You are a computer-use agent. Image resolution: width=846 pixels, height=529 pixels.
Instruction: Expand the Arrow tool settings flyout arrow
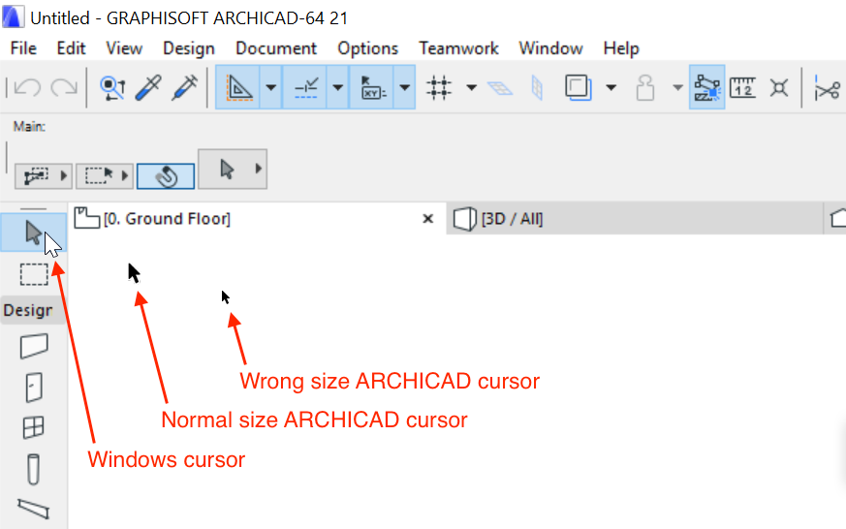click(259, 169)
